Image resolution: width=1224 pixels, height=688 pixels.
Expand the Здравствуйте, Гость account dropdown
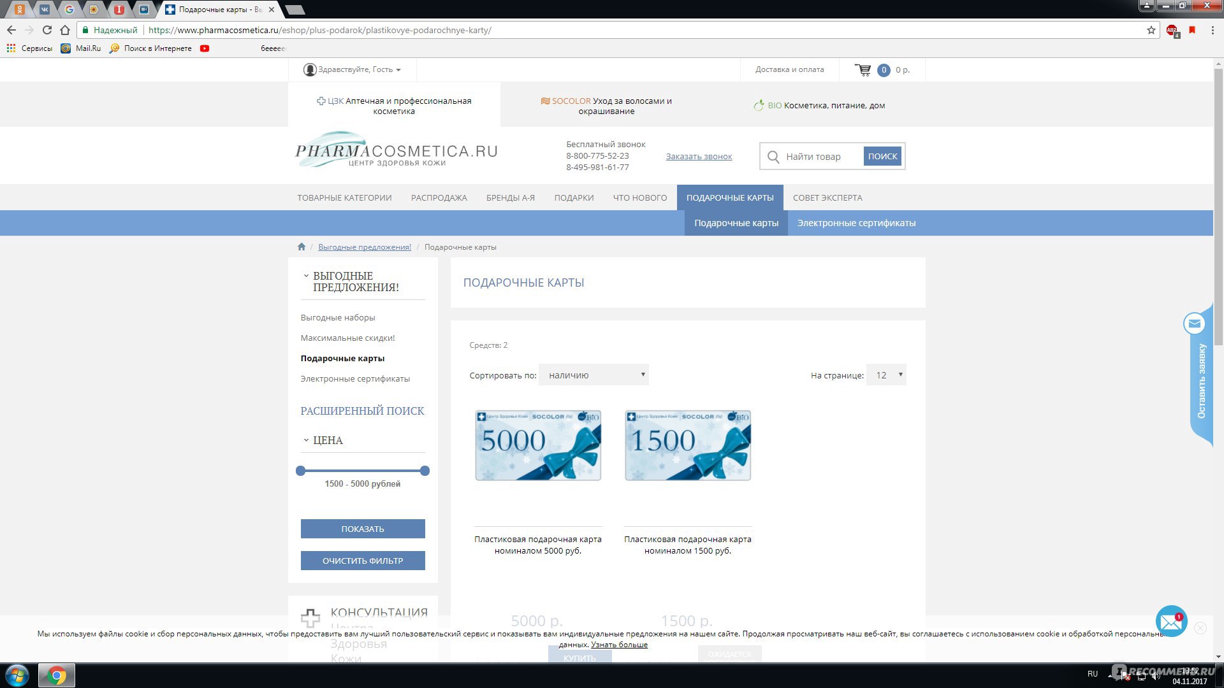coord(353,69)
